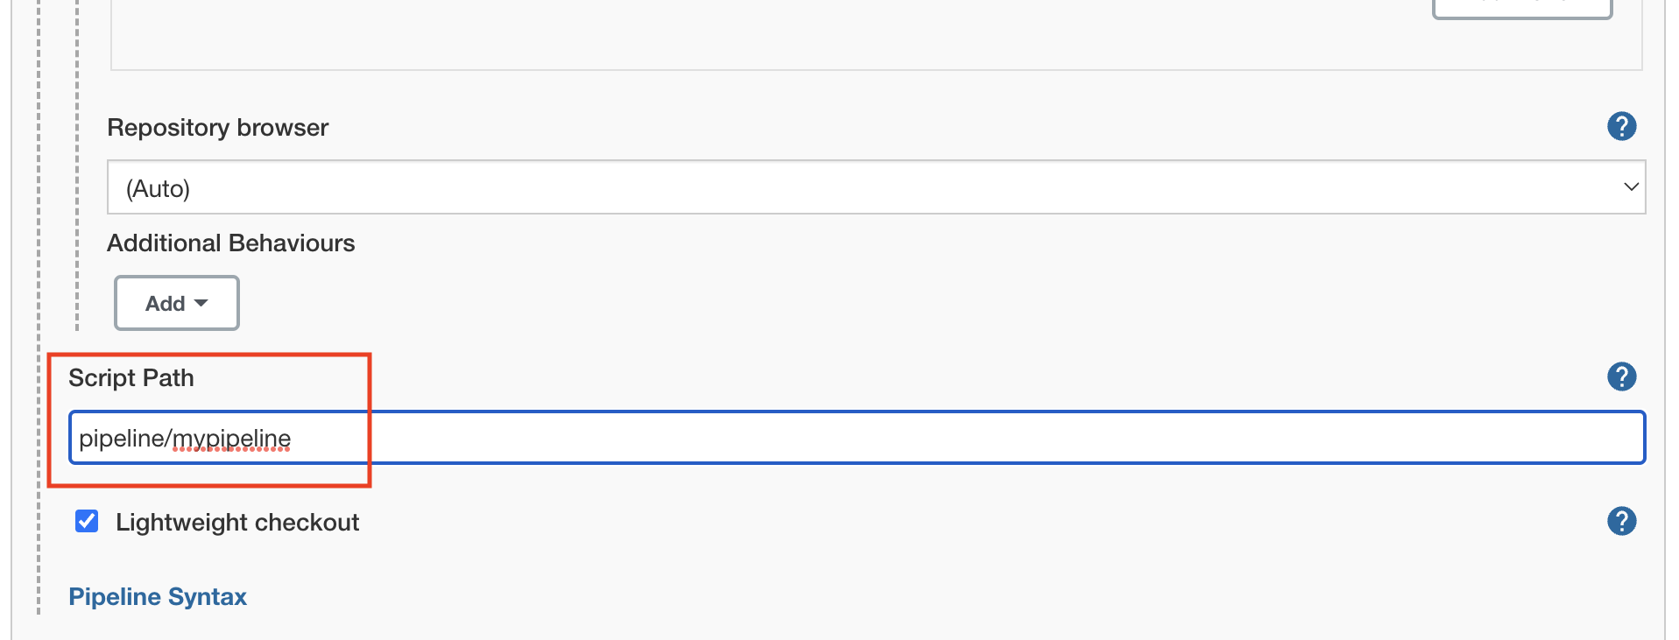The width and height of the screenshot is (1679, 640).
Task: Click the Script Path label
Action: tap(131, 378)
